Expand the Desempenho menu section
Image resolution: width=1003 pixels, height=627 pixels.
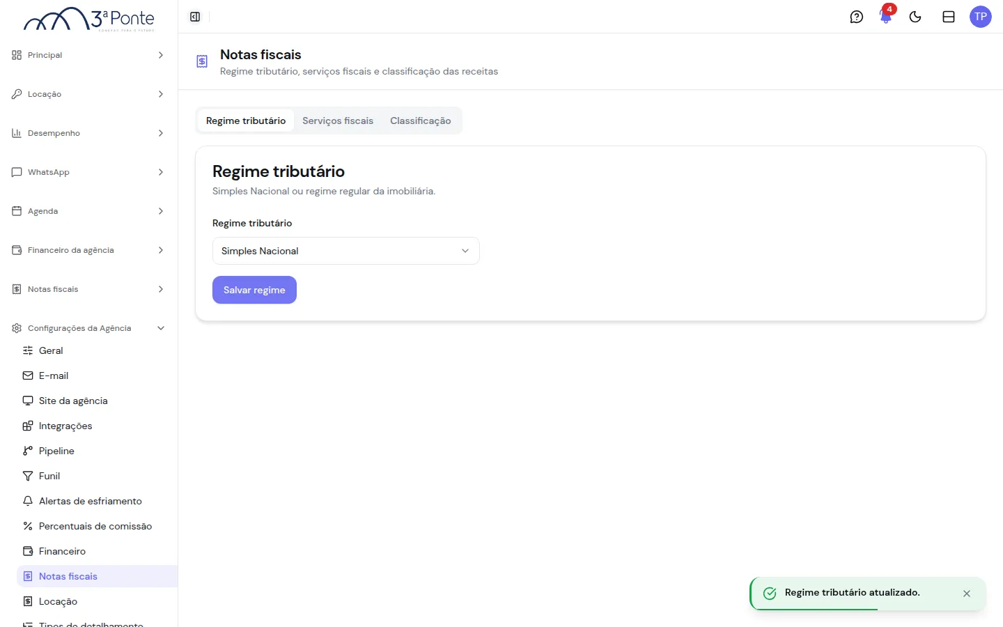point(88,133)
